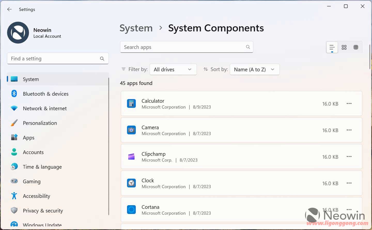372x230 pixels.
Task: Click the Privacy shield icon
Action: tap(14, 210)
